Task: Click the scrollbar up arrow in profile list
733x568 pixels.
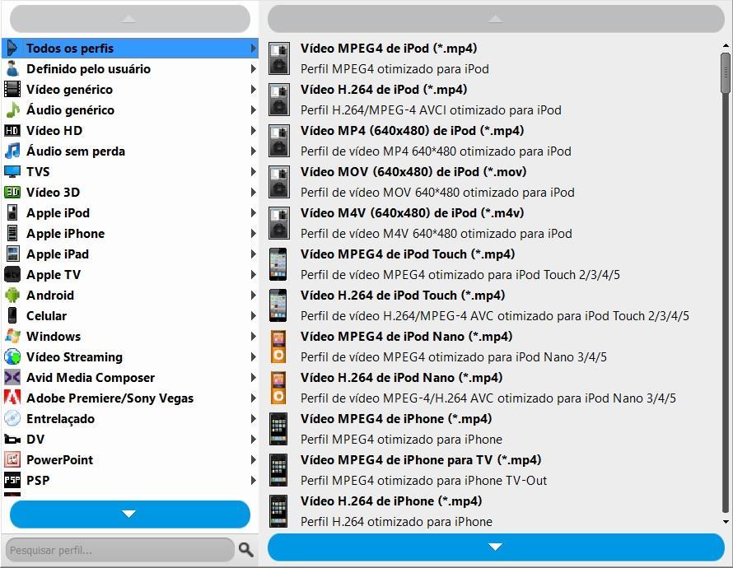Action: pos(726,46)
